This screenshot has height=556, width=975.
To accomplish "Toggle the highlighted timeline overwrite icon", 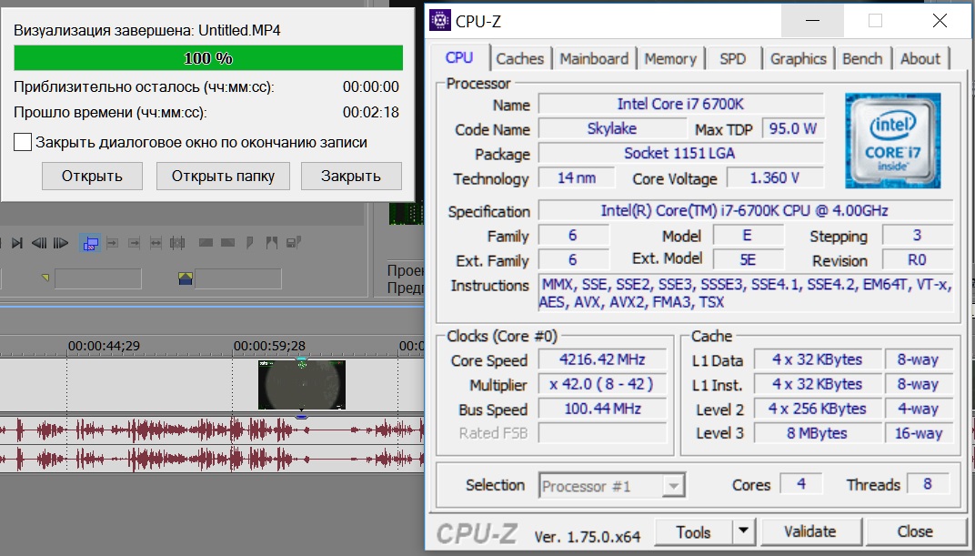I will [91, 243].
